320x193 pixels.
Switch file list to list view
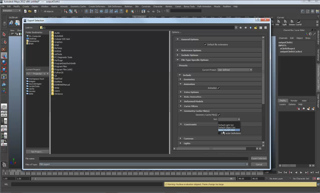pyautogui.click(x=261, y=28)
